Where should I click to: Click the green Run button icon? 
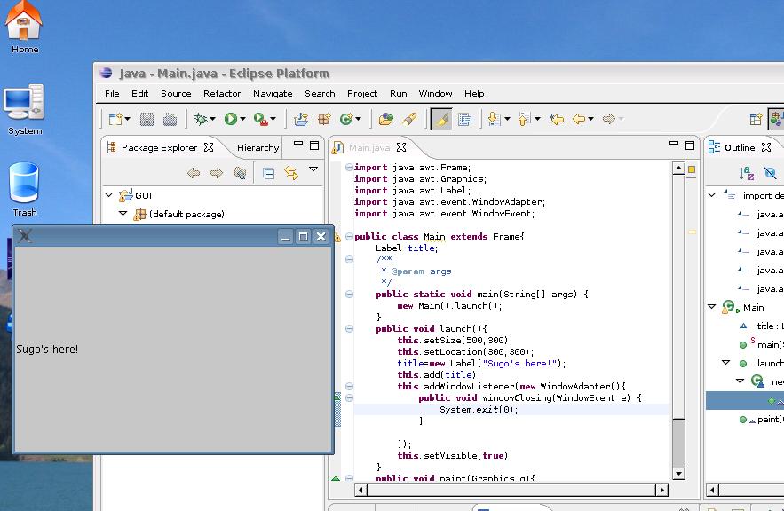pos(231,119)
